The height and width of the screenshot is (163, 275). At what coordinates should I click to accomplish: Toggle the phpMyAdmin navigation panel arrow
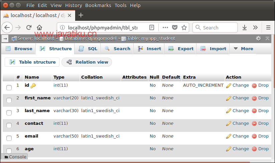pos(5,38)
